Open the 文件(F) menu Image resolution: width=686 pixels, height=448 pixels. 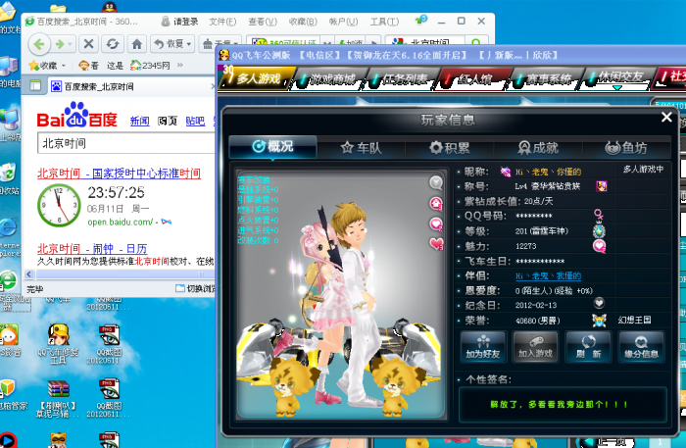pyautogui.click(x=222, y=22)
